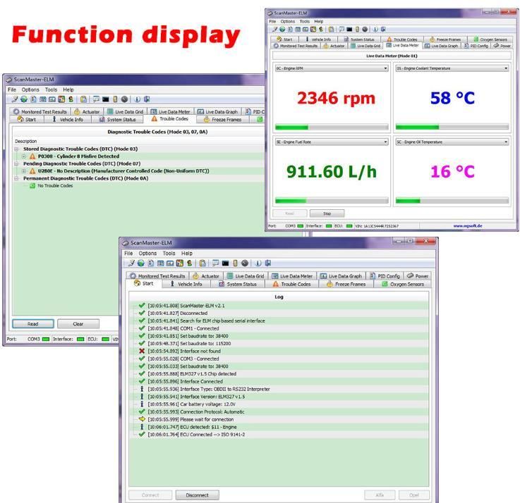Collapse the Stored Diagnostic Trouble Codes group
This screenshot has height=503, width=520.
tap(16, 149)
